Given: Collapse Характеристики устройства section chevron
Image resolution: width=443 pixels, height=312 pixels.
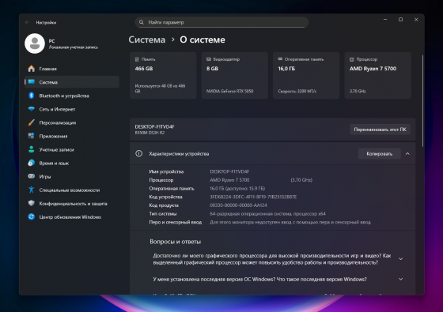Looking at the screenshot, I should click(x=407, y=154).
